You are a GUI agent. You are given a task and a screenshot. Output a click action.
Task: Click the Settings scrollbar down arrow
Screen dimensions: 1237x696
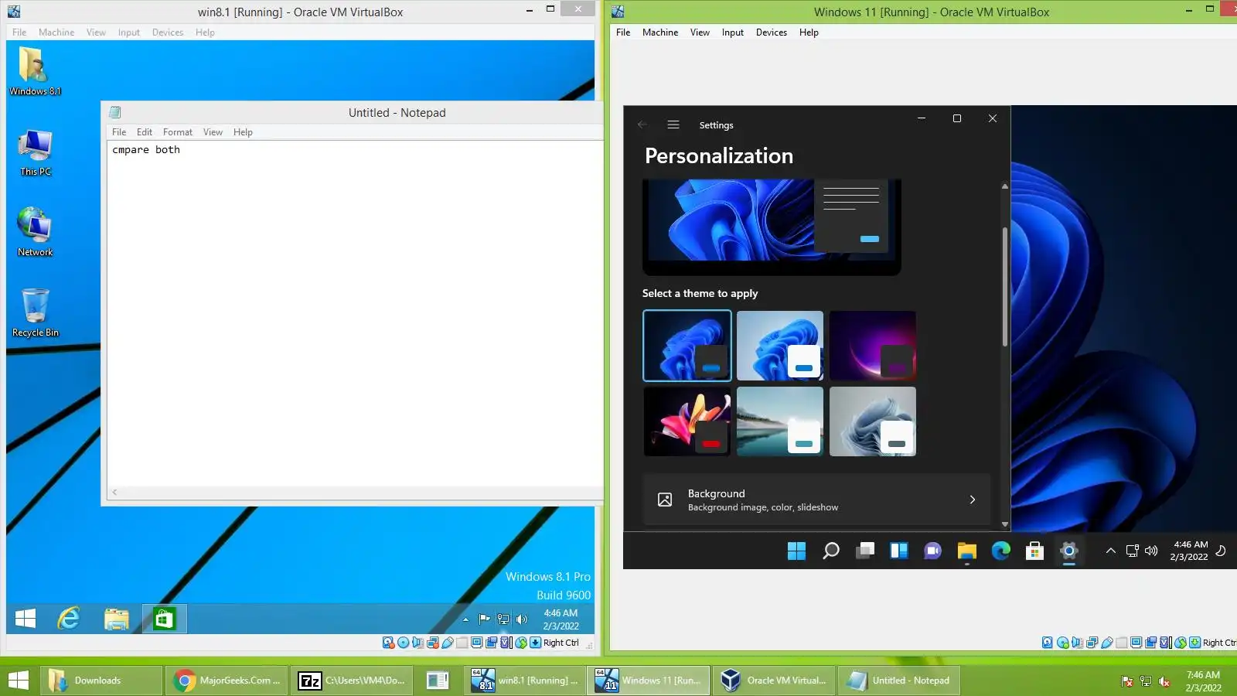click(x=1005, y=524)
